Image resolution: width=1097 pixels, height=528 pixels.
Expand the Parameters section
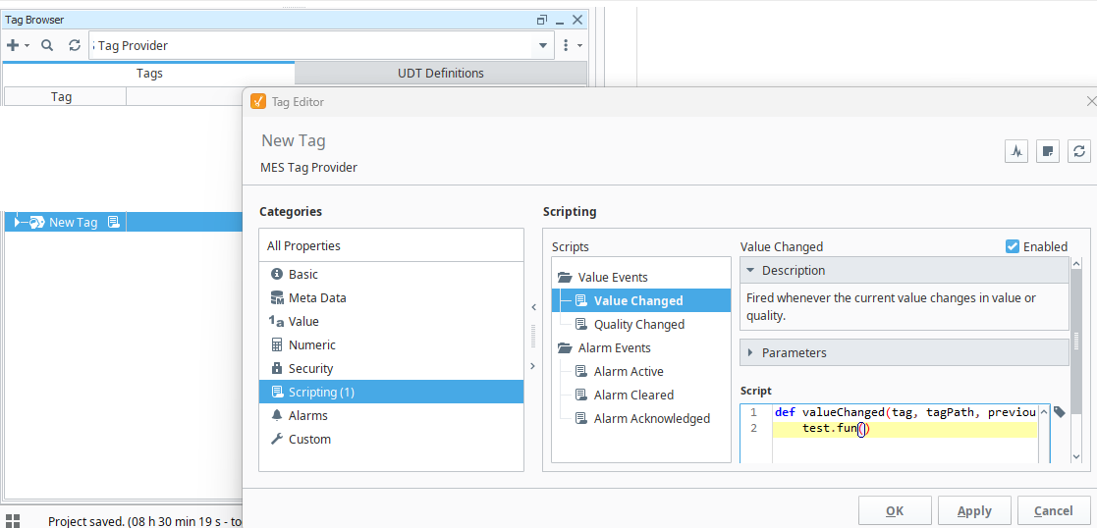coord(750,352)
